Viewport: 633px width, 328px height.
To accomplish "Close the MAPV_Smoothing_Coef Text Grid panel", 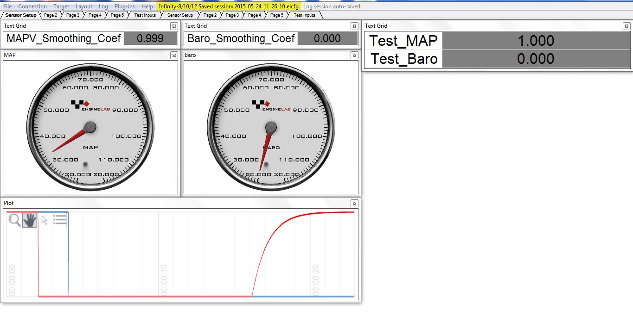I will point(173,26).
